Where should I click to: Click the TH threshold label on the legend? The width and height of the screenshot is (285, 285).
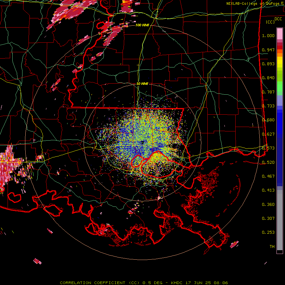point(272,246)
